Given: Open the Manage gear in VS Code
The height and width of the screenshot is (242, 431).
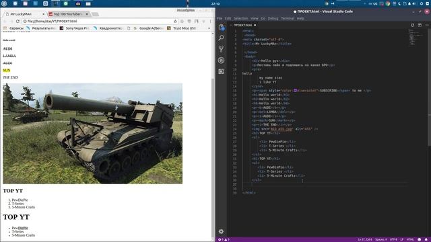Looking at the screenshot, I should tap(221, 231).
